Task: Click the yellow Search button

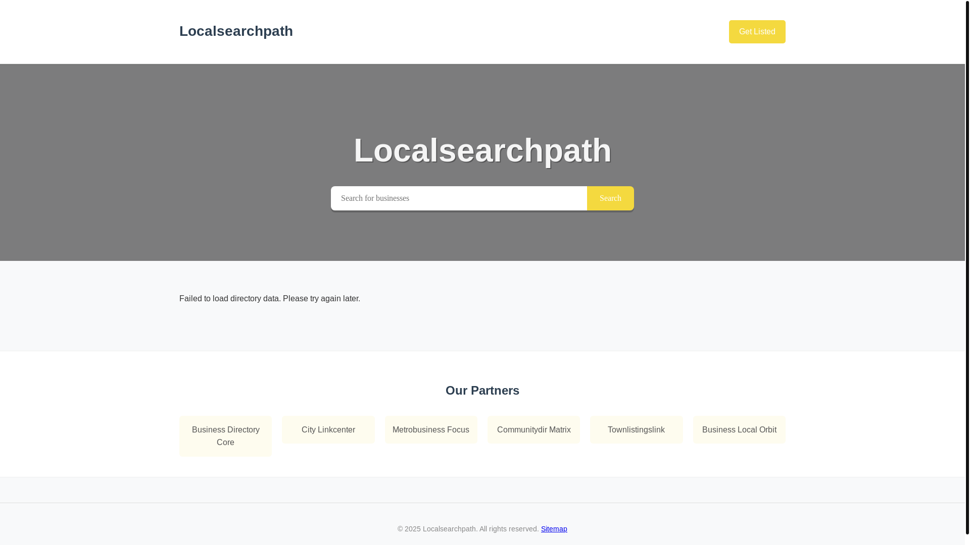Action: click(610, 198)
